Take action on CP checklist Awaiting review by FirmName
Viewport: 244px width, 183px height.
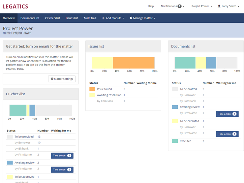tap(62, 169)
